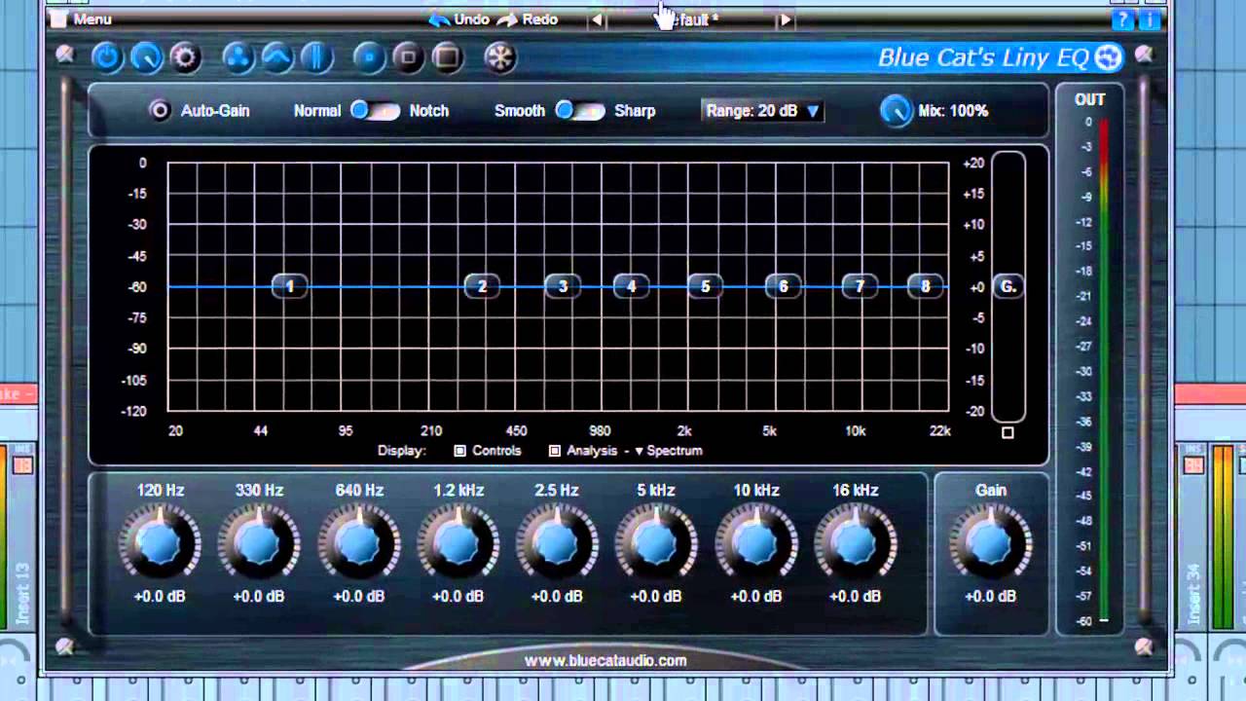Open the Menu item
The image size is (1246, 701).
pyautogui.click(x=92, y=19)
